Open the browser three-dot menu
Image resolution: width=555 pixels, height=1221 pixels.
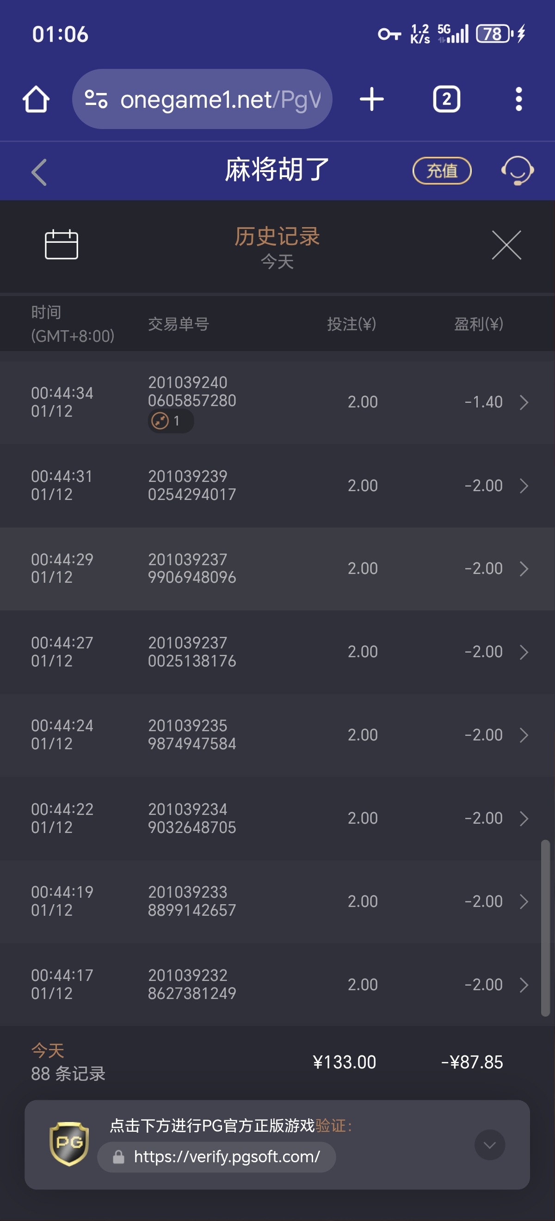(x=518, y=99)
